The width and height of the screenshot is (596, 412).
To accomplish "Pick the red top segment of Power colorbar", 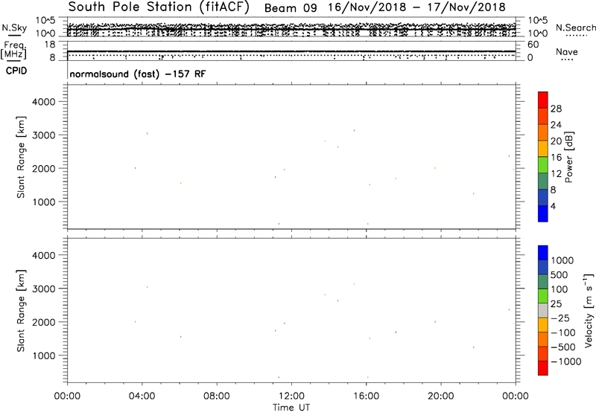I will (543, 100).
